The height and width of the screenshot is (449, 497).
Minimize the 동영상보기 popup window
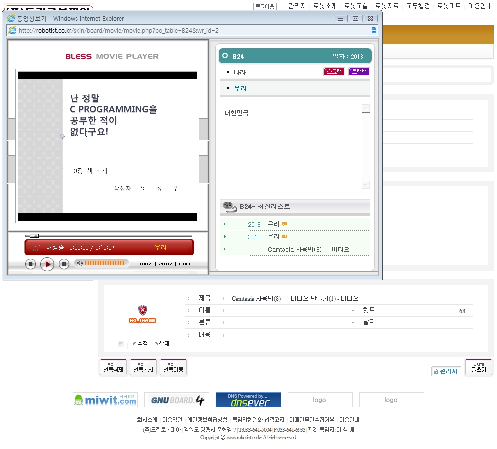340,19
